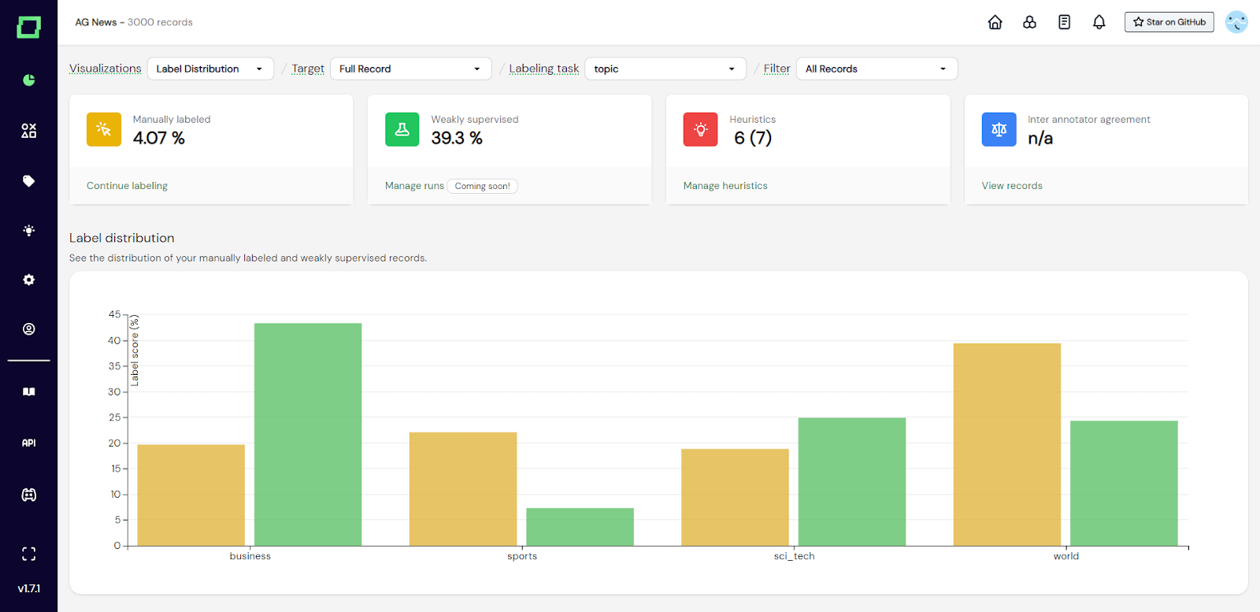The width and height of the screenshot is (1260, 612).
Task: Click the v1.7.1 version label
Action: tap(28, 588)
